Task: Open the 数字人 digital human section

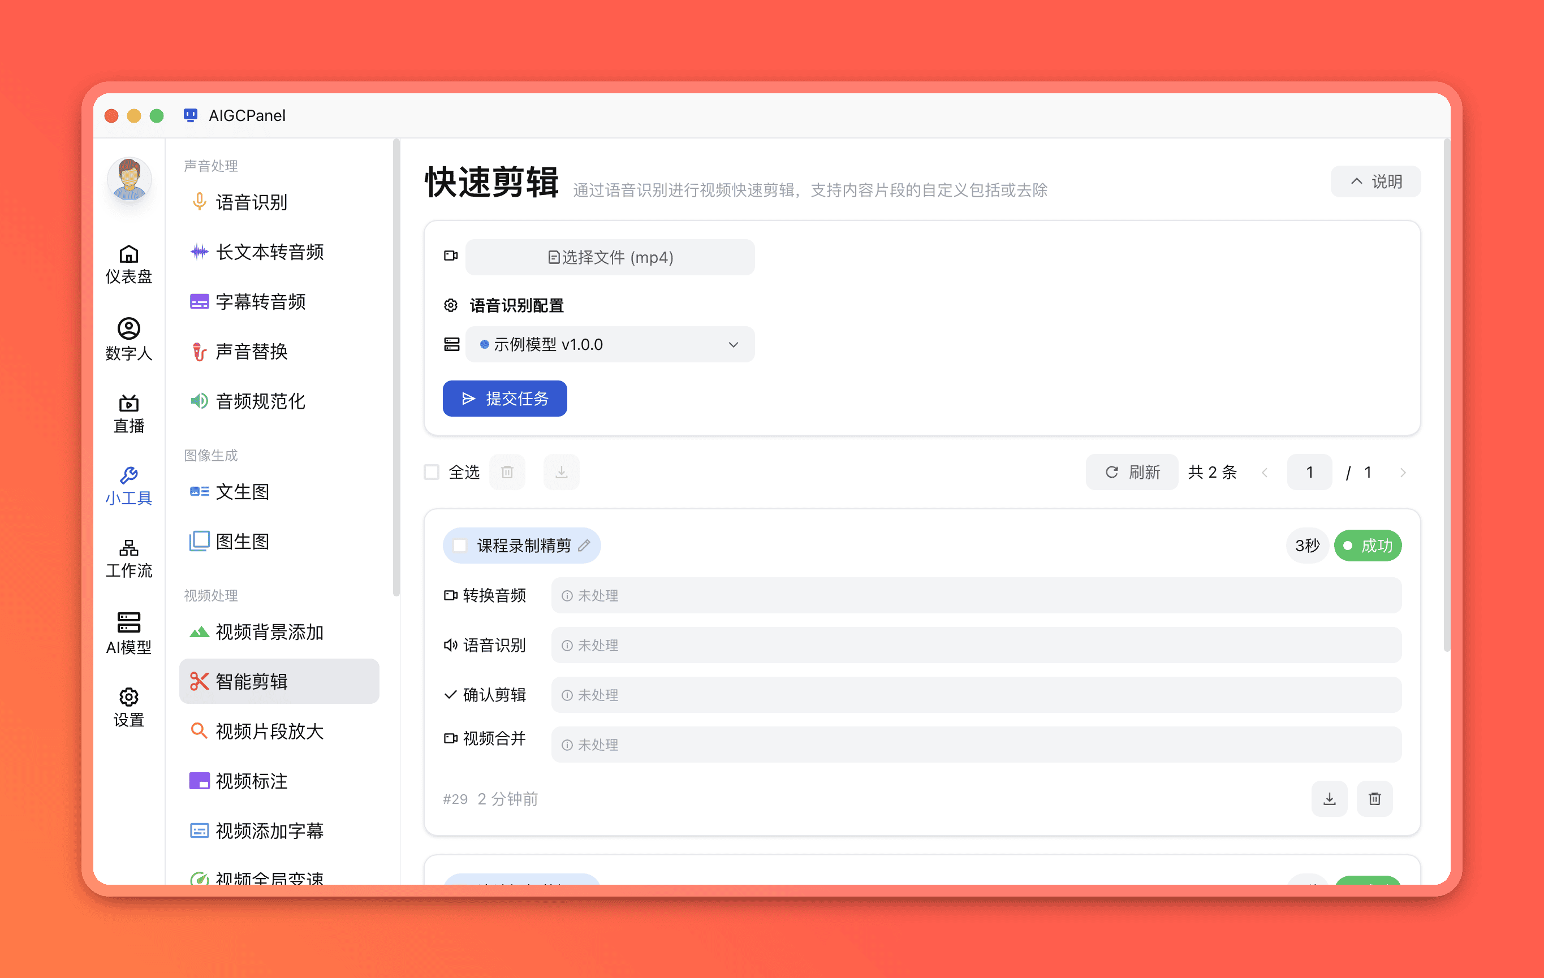Action: tap(128, 340)
